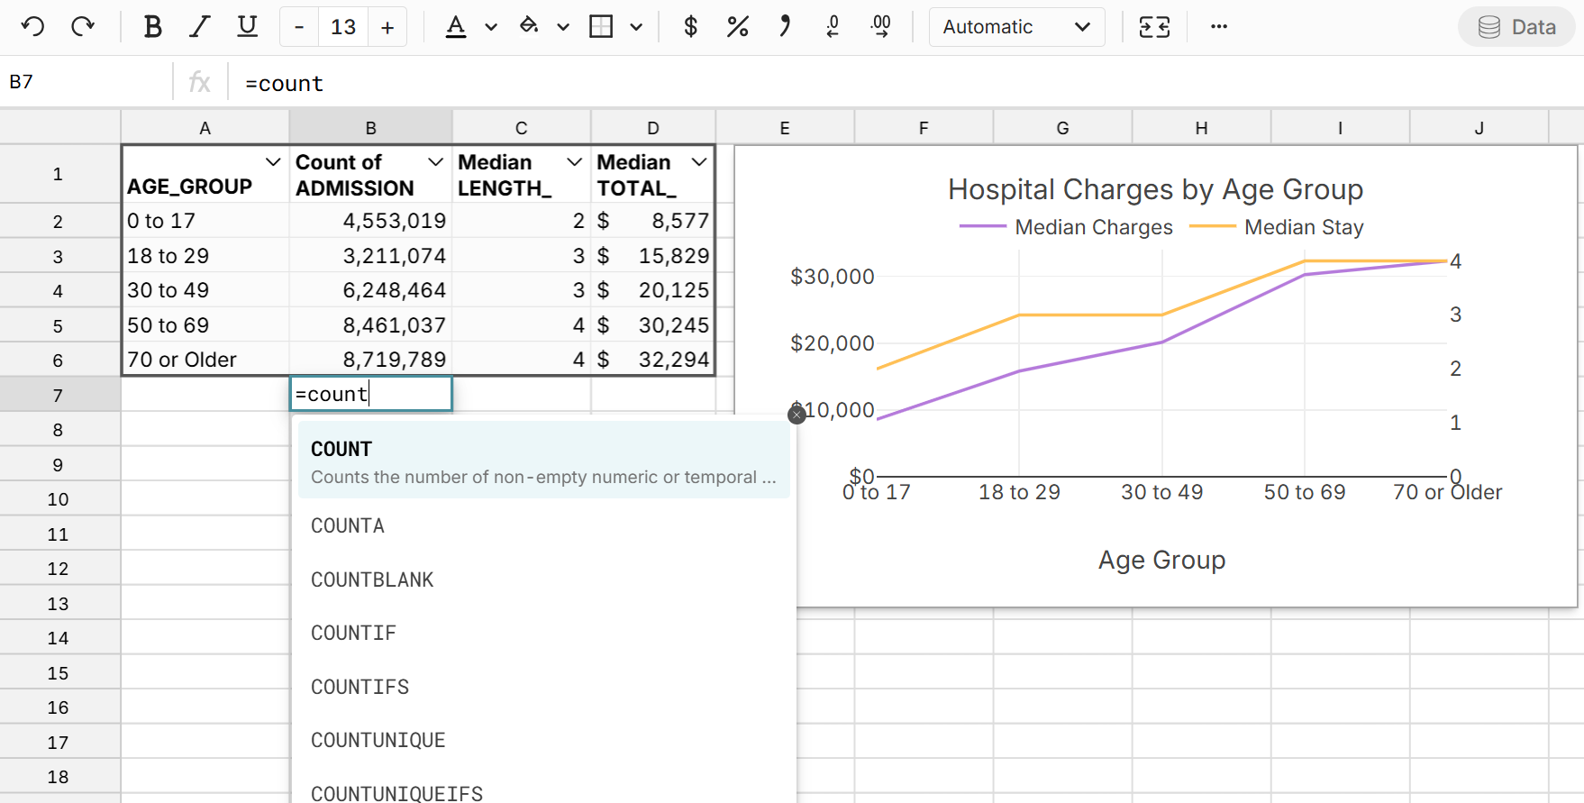Select COUNTIF from the function suggestions
Image resolution: width=1584 pixels, height=803 pixels.
tap(353, 634)
